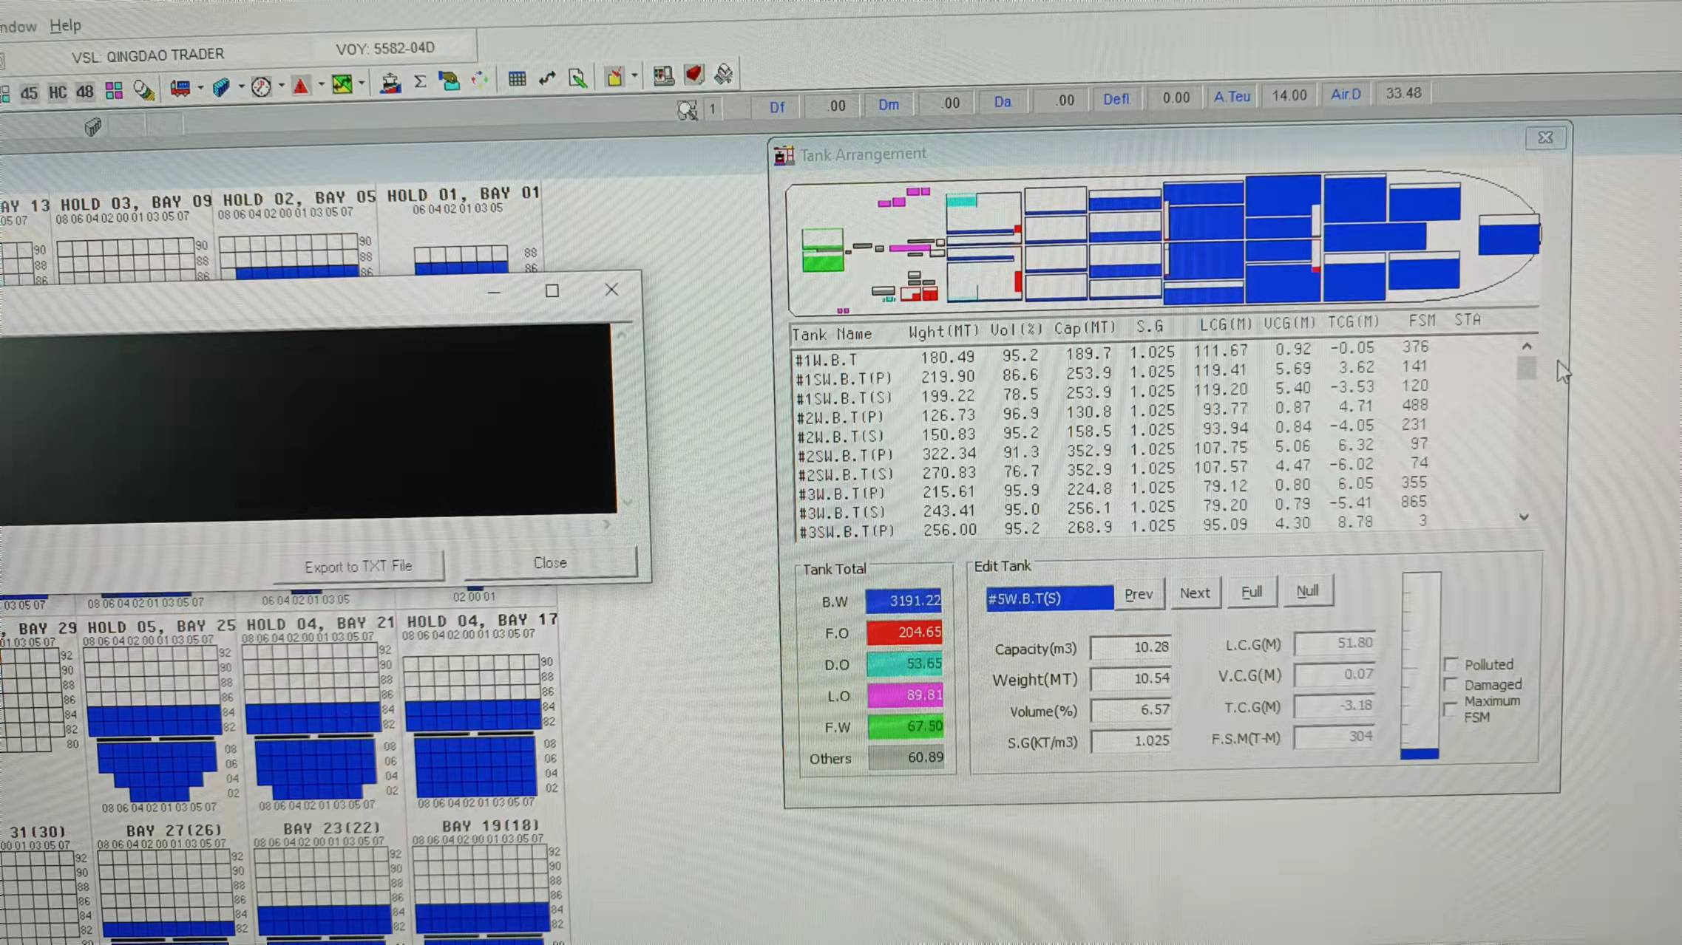
Task: Click the clock gauge toolbar icon
Action: click(x=261, y=87)
